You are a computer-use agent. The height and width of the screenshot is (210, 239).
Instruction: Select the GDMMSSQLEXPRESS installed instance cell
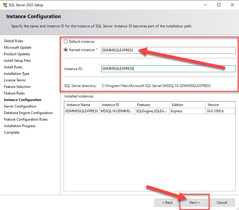point(82,111)
